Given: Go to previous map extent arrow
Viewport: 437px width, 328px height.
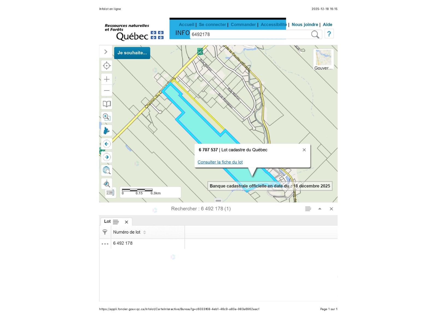Looking at the screenshot, I should click(x=107, y=144).
